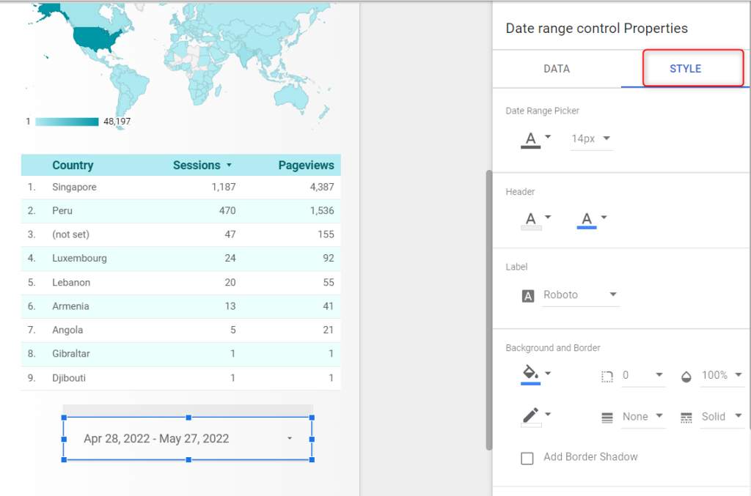The width and height of the screenshot is (751, 496).
Task: Click the vertical scrollbar of the report canvas
Action: coord(488,310)
